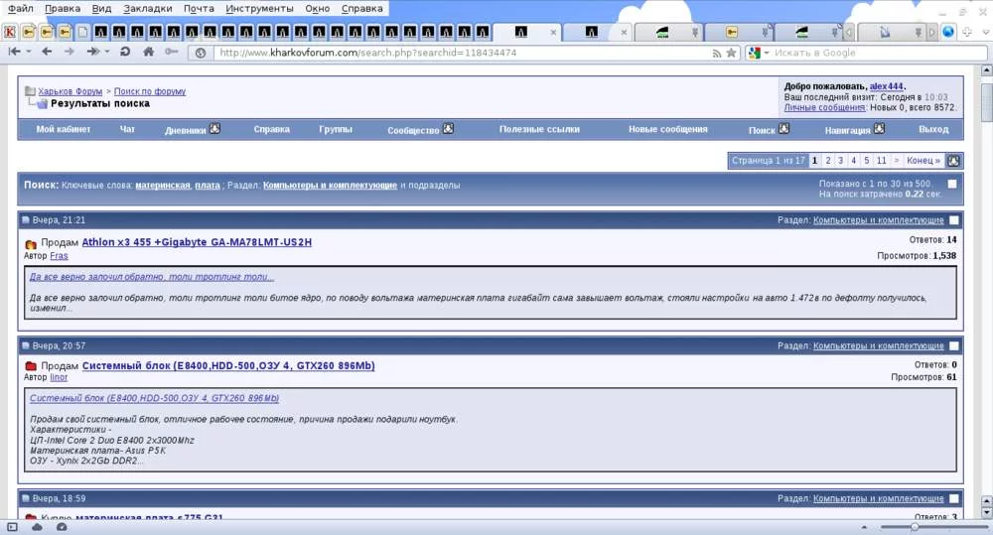This screenshot has width=993, height=535.
Task: Open the Справка menu in menu bar
Action: [361, 8]
